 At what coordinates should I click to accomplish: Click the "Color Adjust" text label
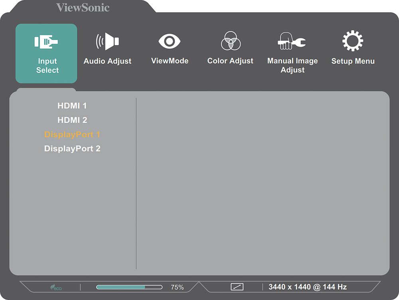point(230,61)
